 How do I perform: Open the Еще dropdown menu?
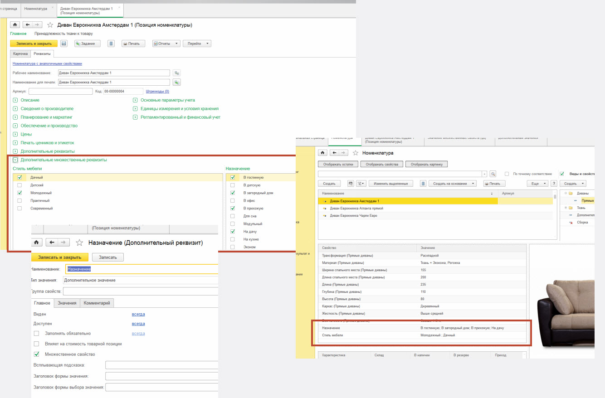tap(537, 184)
